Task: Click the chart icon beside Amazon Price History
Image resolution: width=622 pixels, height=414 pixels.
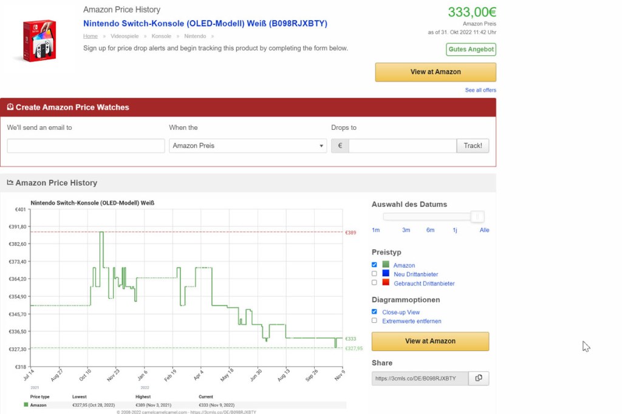Action: pyautogui.click(x=10, y=182)
